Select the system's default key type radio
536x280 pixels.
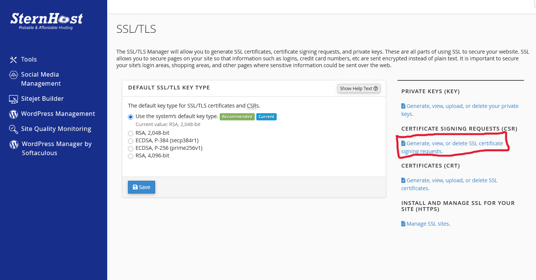(131, 117)
